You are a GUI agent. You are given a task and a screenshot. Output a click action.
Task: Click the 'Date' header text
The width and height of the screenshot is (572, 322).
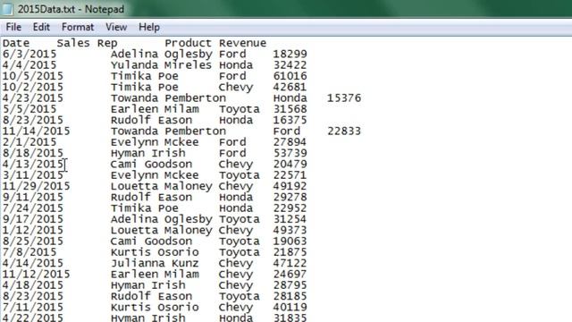(16, 43)
